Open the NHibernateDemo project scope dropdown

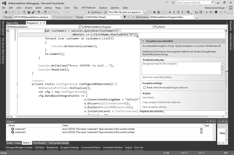click(x=78, y=27)
